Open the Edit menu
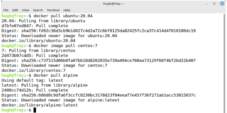227x113 pixels. coord(15,10)
